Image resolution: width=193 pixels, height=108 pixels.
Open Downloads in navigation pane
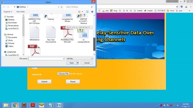tap(12, 23)
